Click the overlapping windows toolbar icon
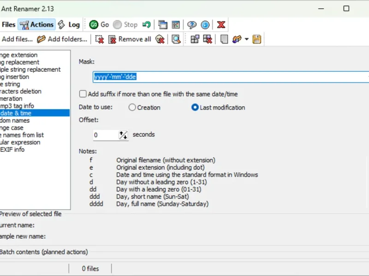The image size is (369, 276). click(x=163, y=25)
